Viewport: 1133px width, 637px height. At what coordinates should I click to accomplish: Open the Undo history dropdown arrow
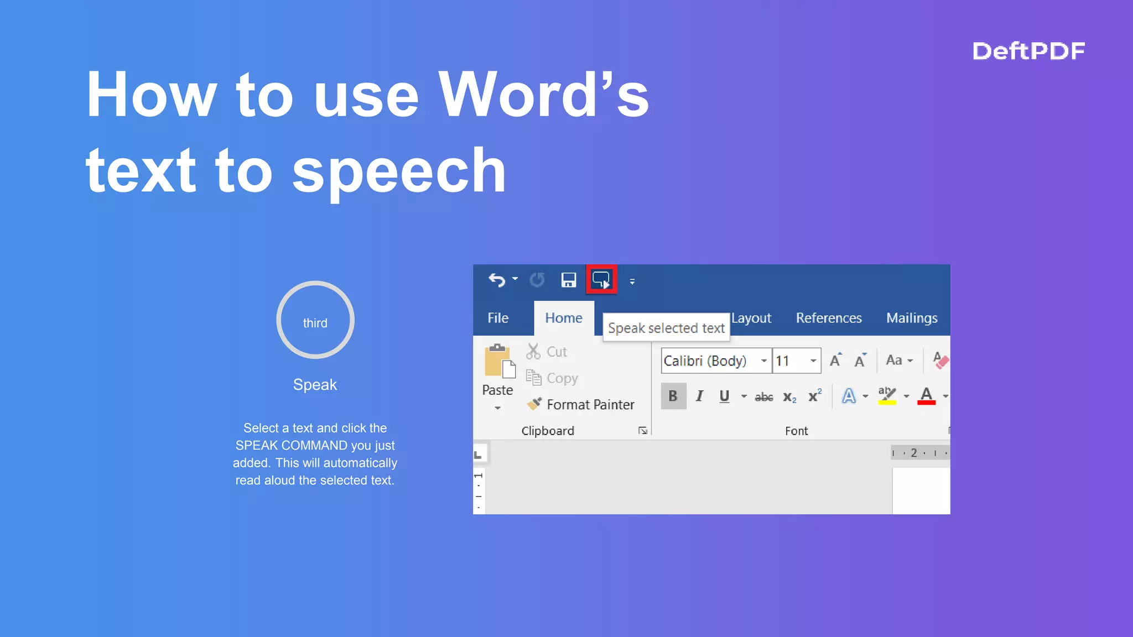pos(515,279)
